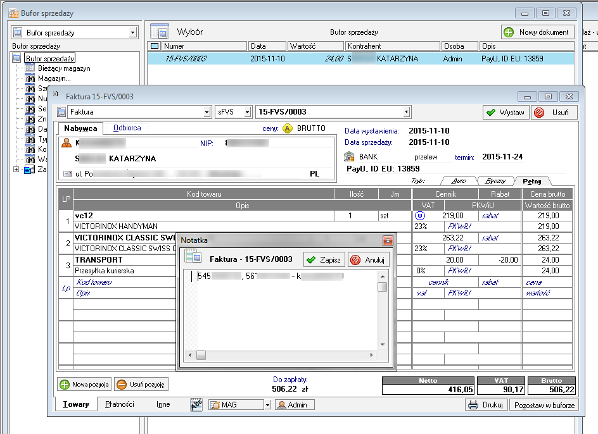Select the Pełny mode tab
598x434 pixels.
click(x=531, y=182)
